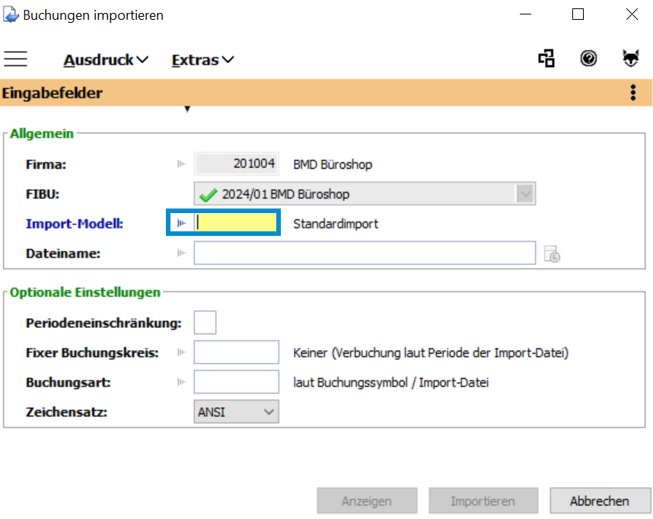Image resolution: width=653 pixels, height=519 pixels.
Task: Focus the Dateiname text field
Action: (365, 253)
